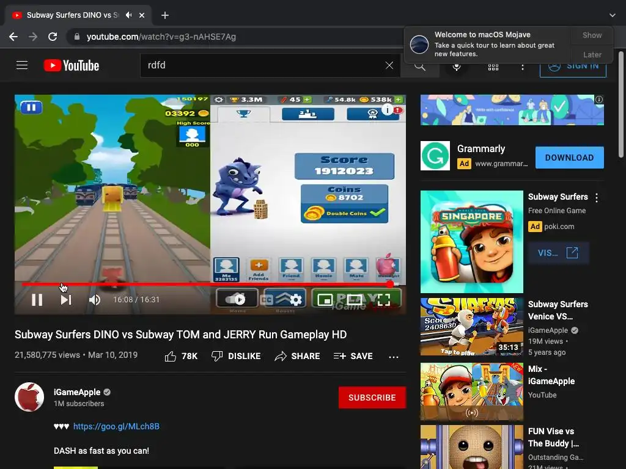This screenshot has width=626, height=469.
Task: Open the goo.gl/MLch8B description link
Action: coord(116,426)
